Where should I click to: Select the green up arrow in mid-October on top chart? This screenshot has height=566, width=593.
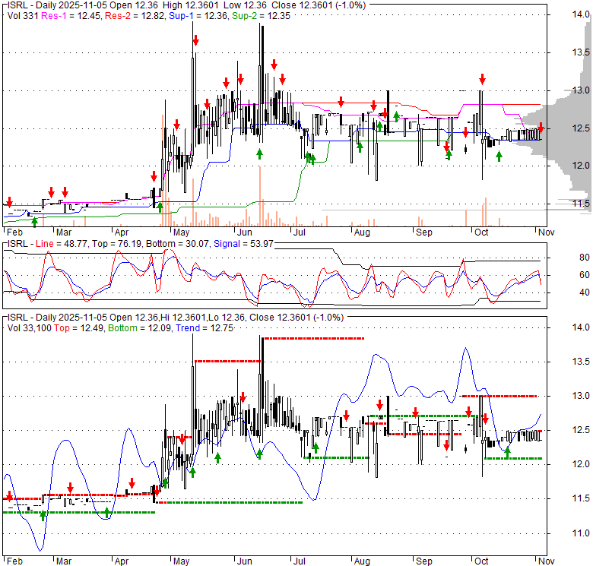click(x=499, y=156)
